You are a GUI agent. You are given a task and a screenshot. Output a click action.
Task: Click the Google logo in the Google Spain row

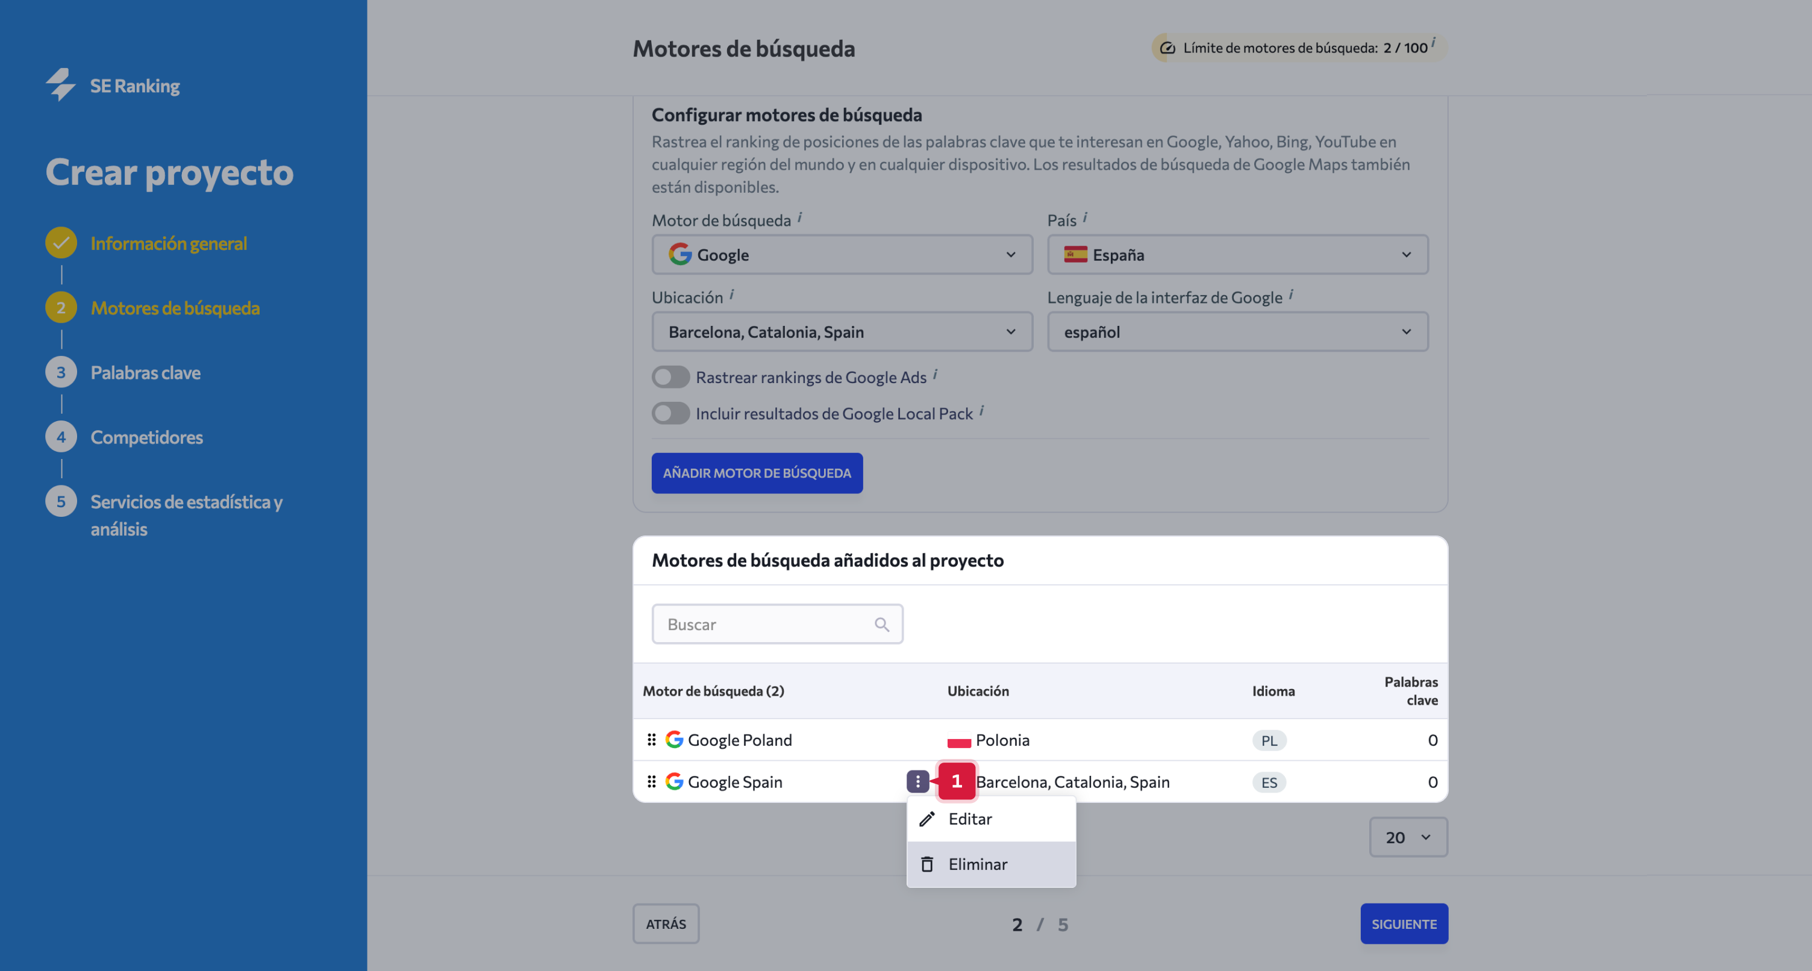(x=674, y=781)
